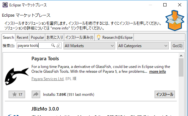Click the magnifier search icon in the search field
Image resolution: width=188 pixels, height=116 pixels.
click(x=53, y=46)
